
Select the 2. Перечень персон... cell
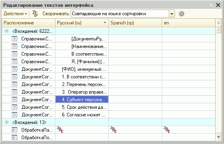coord(82,84)
